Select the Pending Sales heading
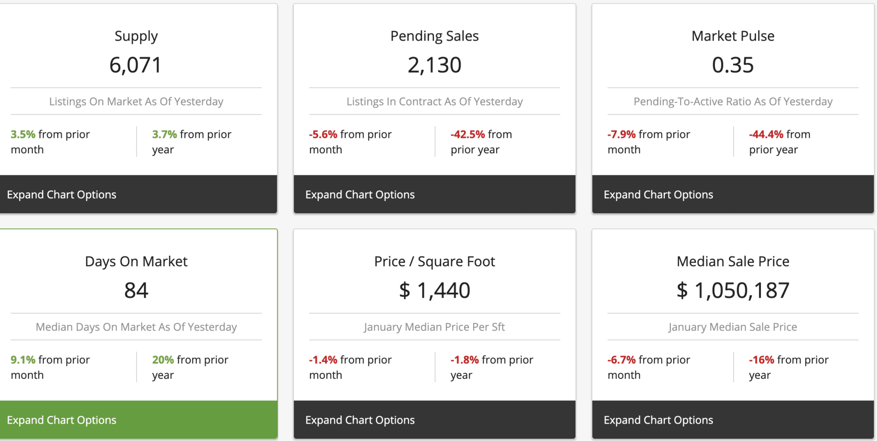This screenshot has height=441, width=877. [434, 36]
